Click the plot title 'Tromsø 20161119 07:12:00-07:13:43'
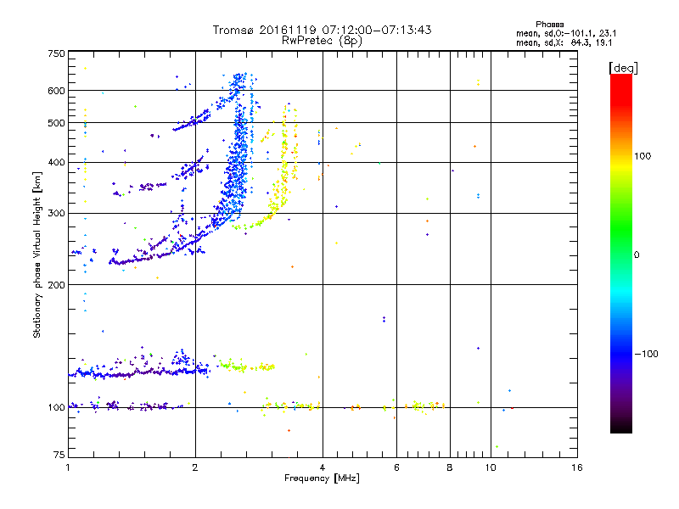The width and height of the screenshot is (679, 509). point(322,30)
